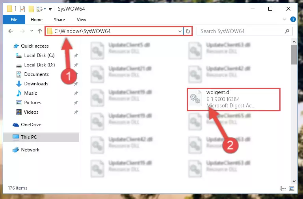Unpin Downloads from Quick access
This screenshot has width=303, height=199.
[76, 84]
